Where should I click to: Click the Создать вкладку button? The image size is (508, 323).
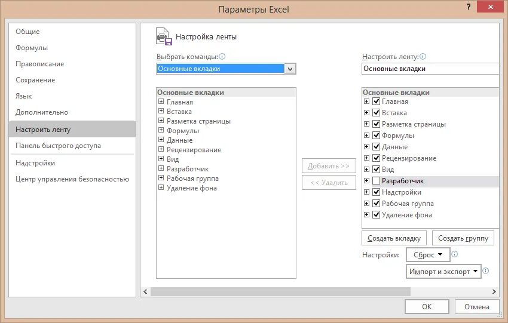point(394,238)
